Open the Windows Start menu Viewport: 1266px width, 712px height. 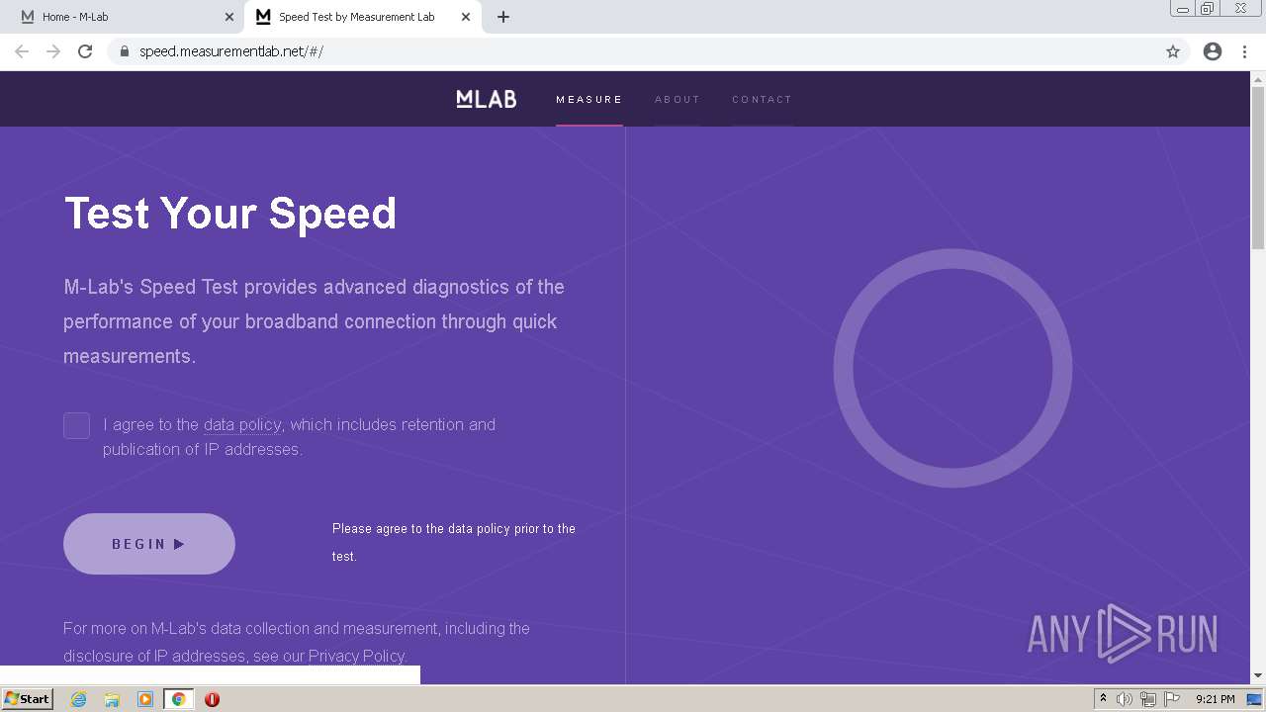click(x=28, y=698)
